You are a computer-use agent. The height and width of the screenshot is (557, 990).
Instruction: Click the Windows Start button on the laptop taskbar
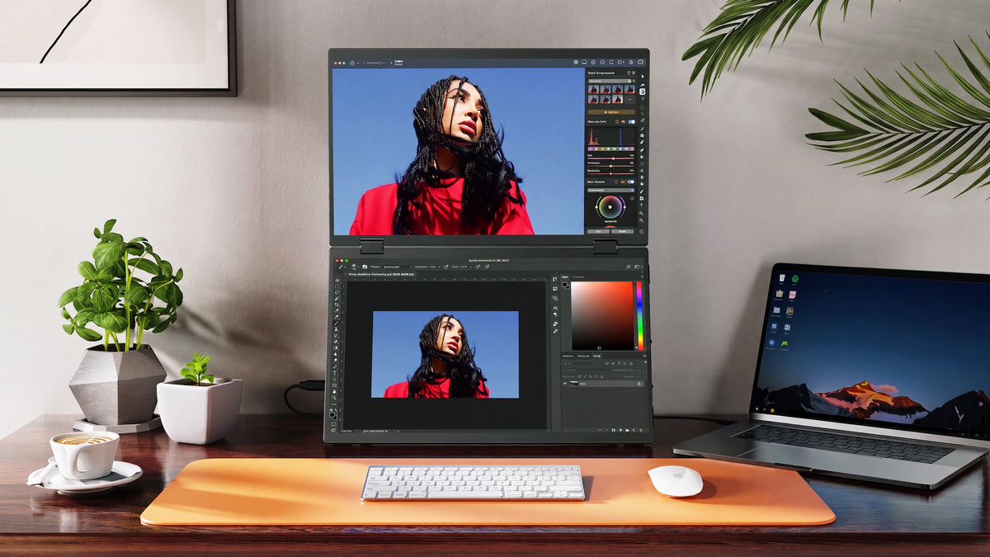(x=757, y=408)
